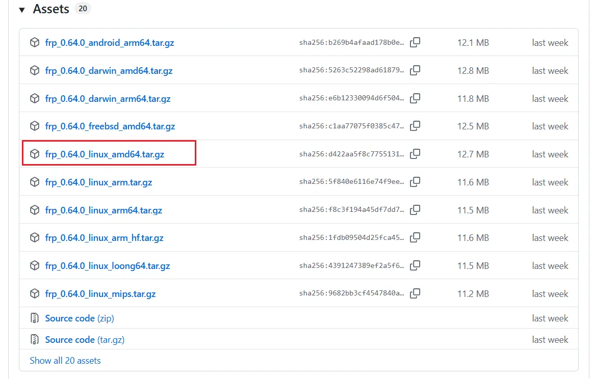Copy sha256 hash for darwin_arm64 asset
This screenshot has width=592, height=379.
[x=415, y=98]
